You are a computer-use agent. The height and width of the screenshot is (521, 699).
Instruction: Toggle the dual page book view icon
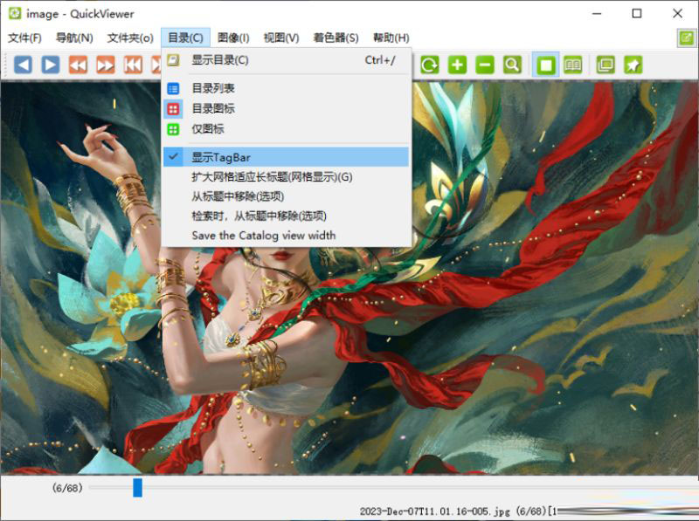(573, 65)
